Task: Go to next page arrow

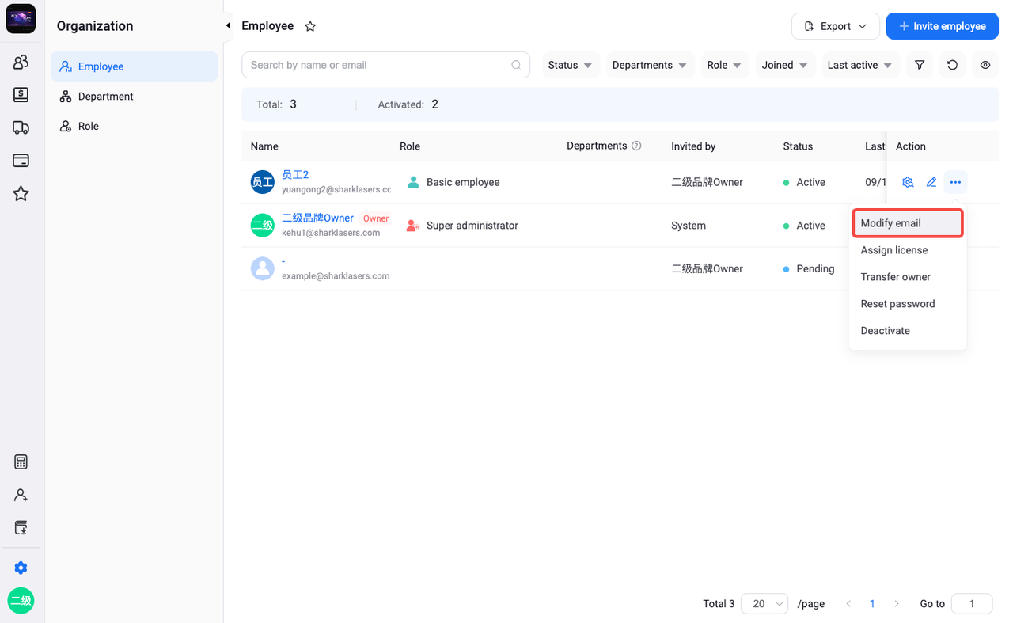Action: coord(897,603)
